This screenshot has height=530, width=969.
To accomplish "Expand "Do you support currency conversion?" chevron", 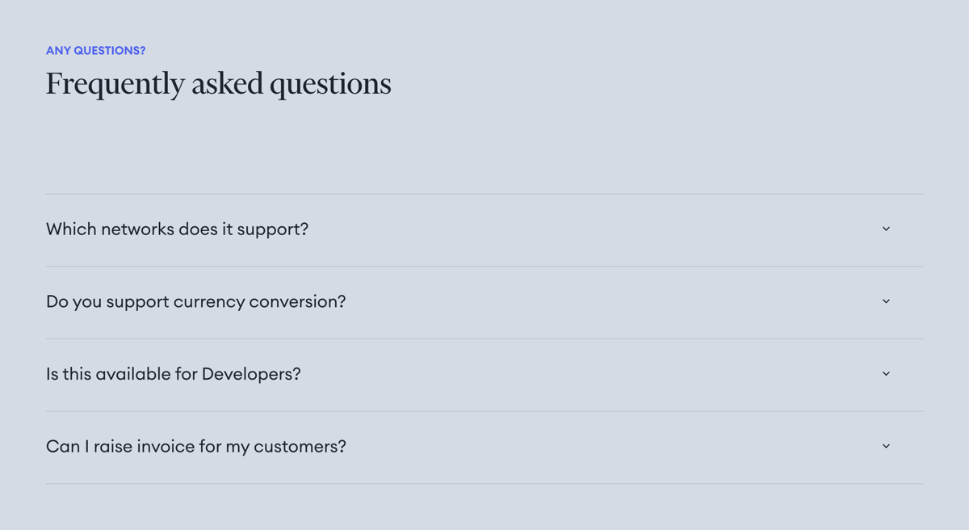I will coord(886,301).
